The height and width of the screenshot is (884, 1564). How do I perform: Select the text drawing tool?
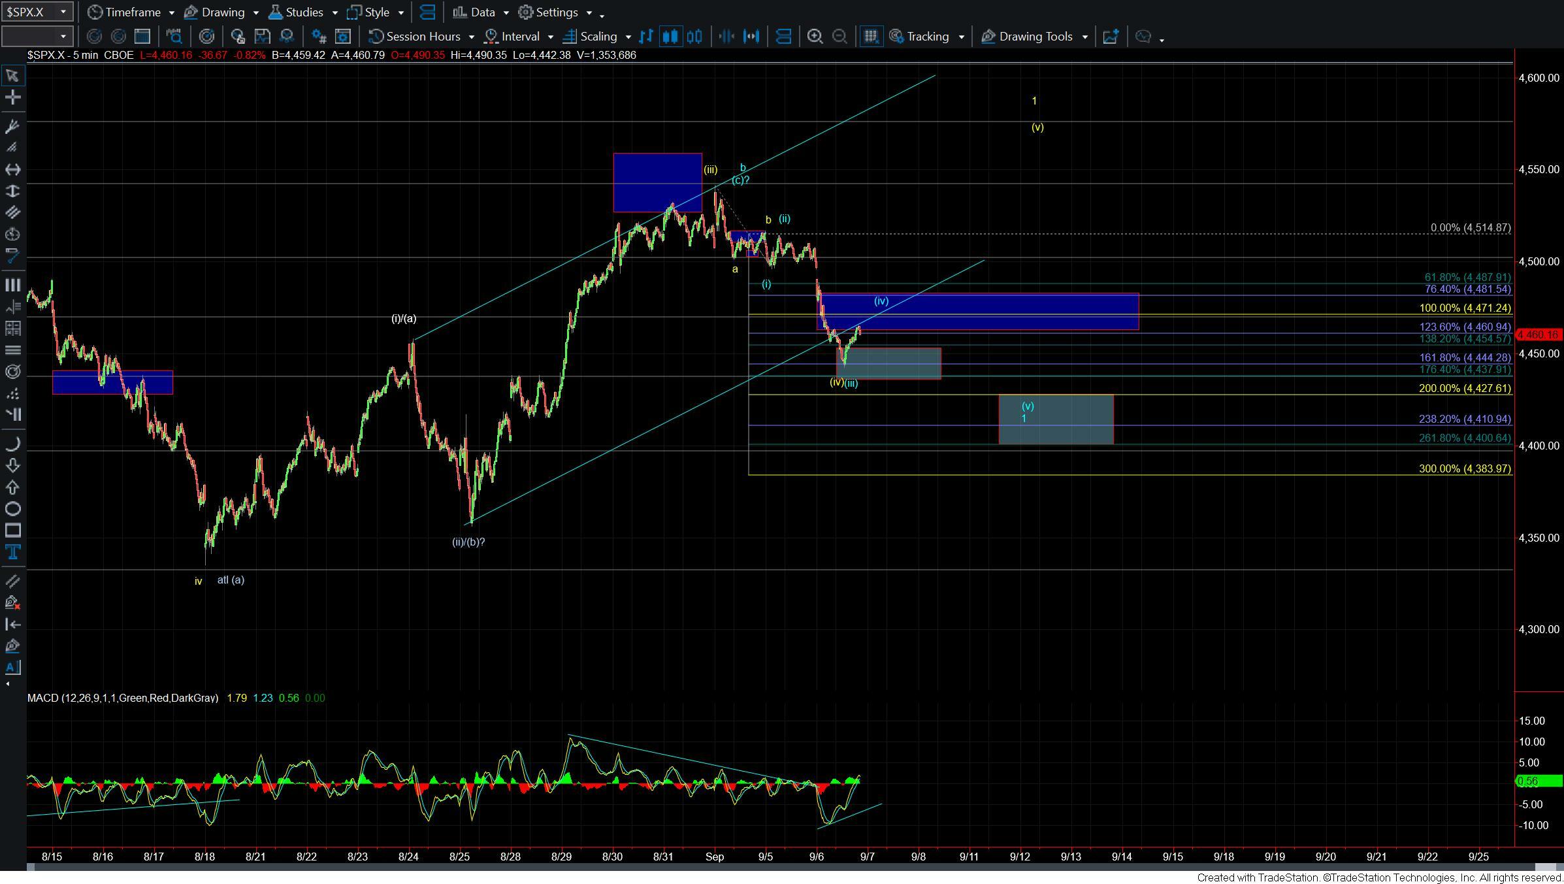pyautogui.click(x=12, y=552)
